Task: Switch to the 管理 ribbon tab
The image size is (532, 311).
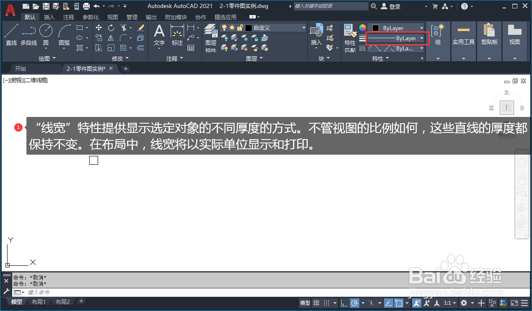Action: coord(132,17)
